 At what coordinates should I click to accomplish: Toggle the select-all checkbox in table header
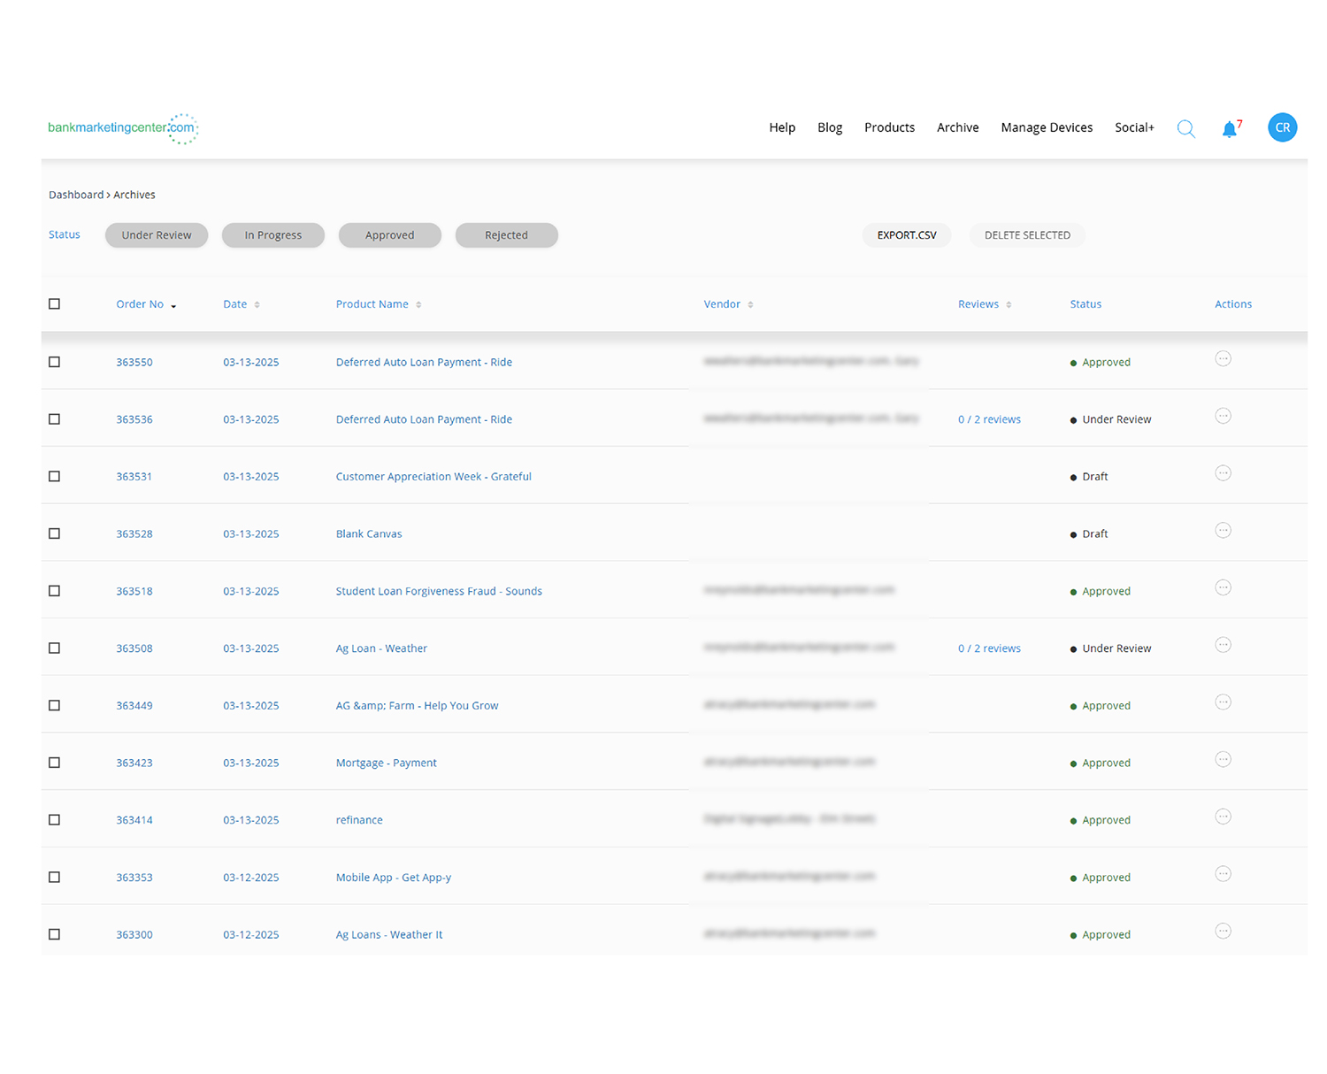coord(54,303)
